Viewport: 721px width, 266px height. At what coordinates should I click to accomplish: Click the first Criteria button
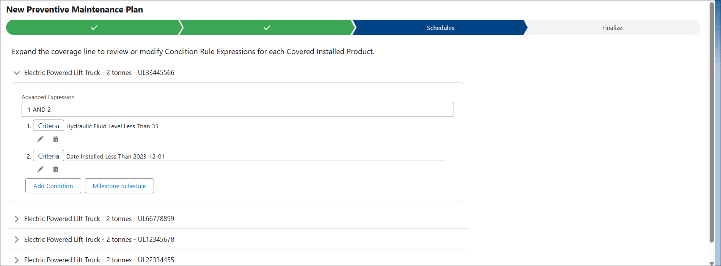click(49, 126)
